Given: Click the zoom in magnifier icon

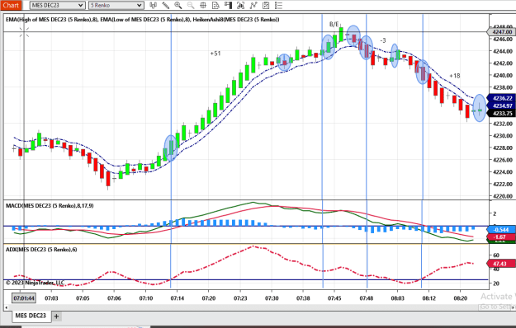Looking at the screenshot, I should click(178, 5).
